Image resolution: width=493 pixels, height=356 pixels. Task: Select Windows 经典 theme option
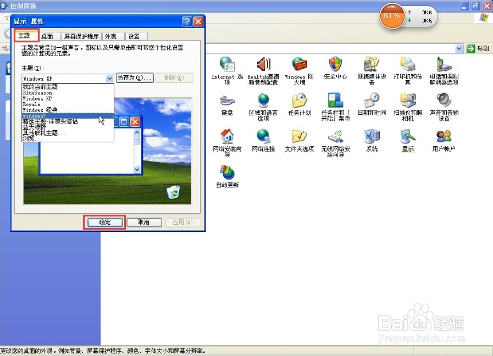coord(68,110)
